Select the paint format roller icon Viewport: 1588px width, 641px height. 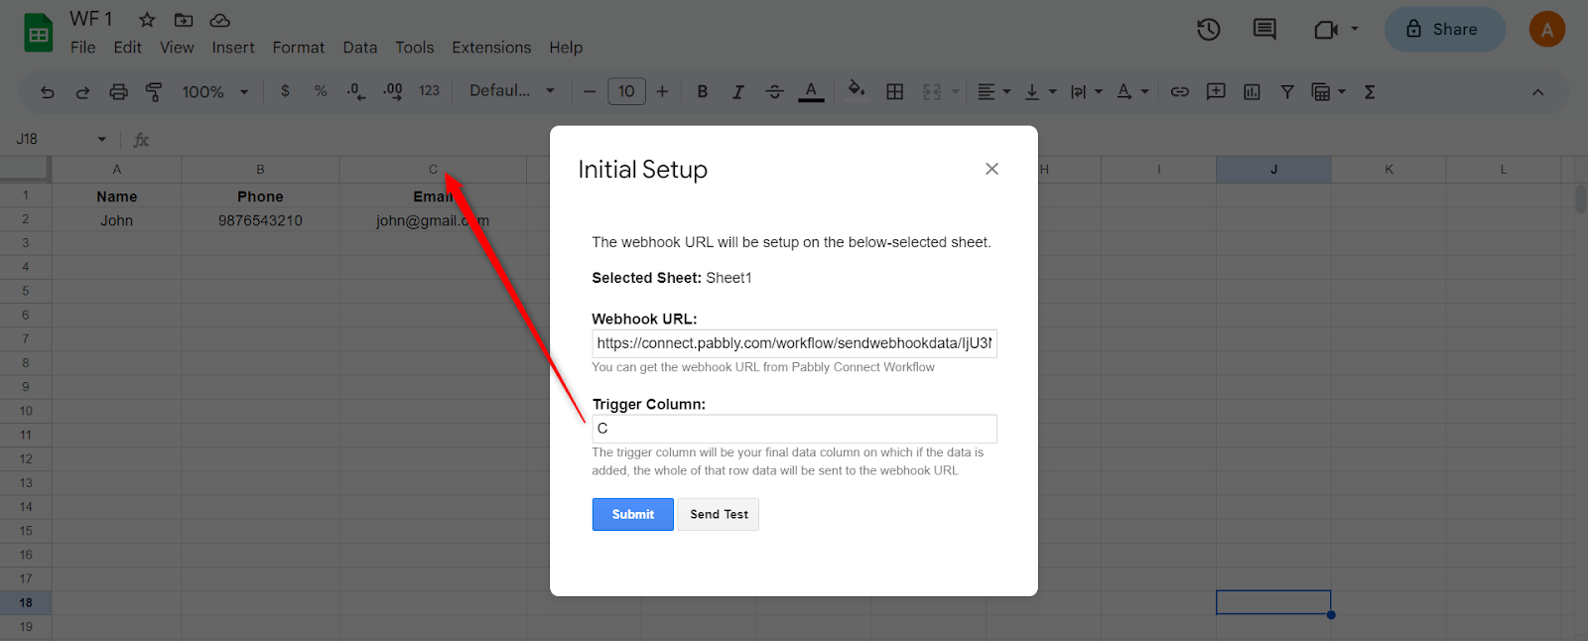[154, 92]
